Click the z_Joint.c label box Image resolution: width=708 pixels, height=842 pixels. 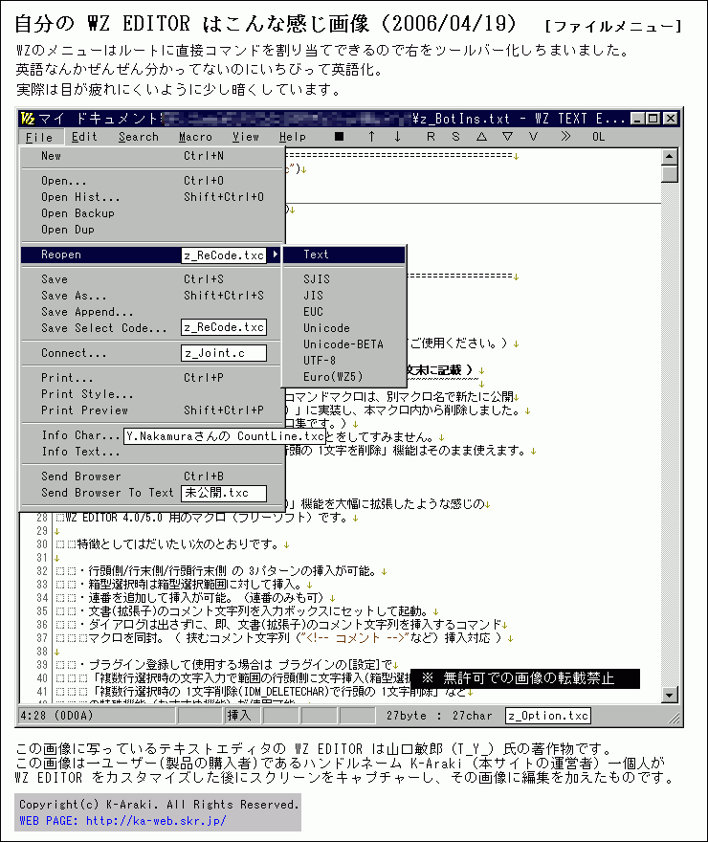pyautogui.click(x=224, y=353)
